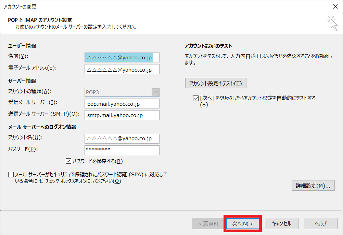Click the disabled 戻る(B) button
Image resolution: width=343 pixels, height=235 pixels.
[x=208, y=223]
